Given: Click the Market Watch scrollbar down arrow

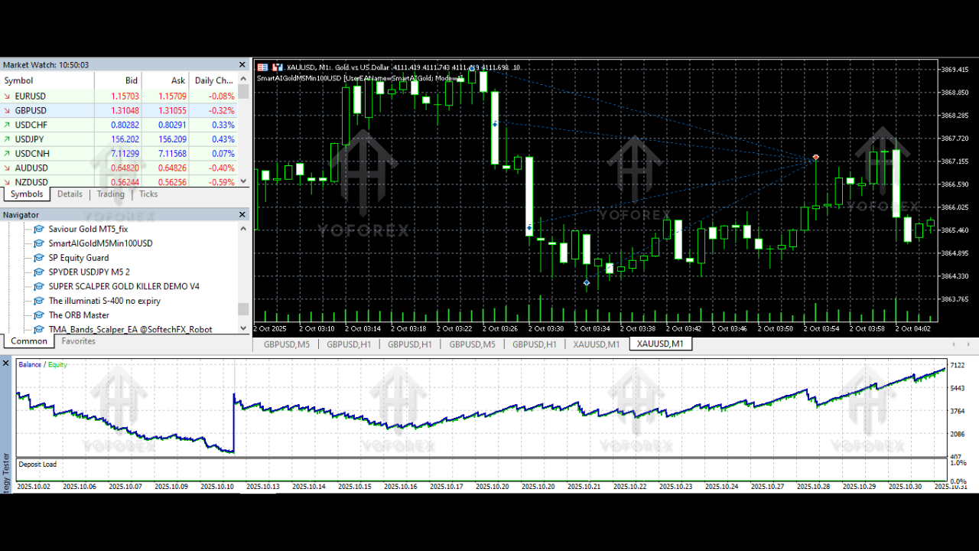Looking at the screenshot, I should (243, 181).
